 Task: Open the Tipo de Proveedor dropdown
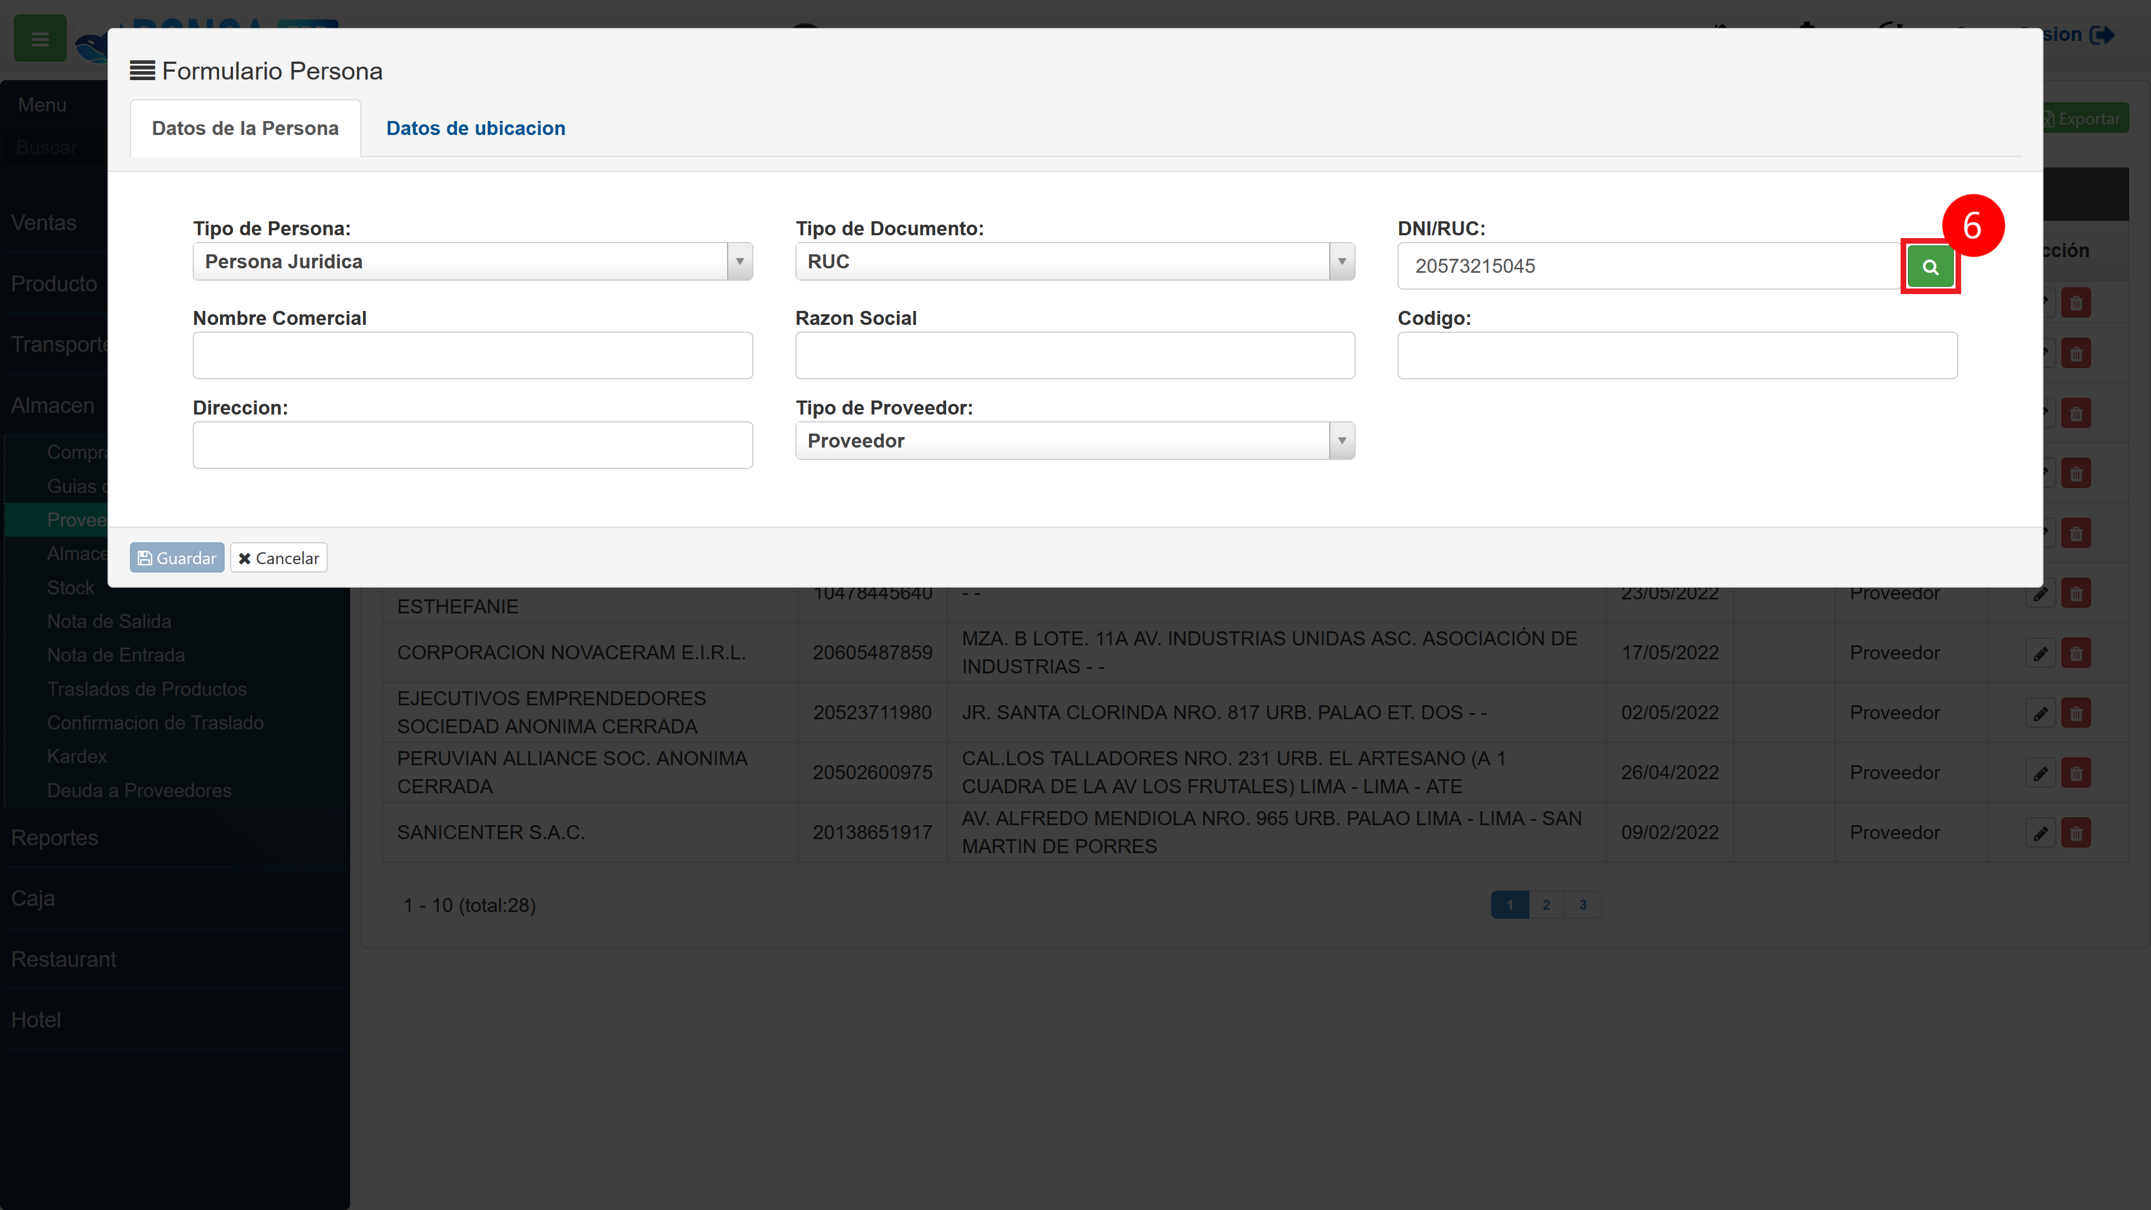[x=1075, y=440]
